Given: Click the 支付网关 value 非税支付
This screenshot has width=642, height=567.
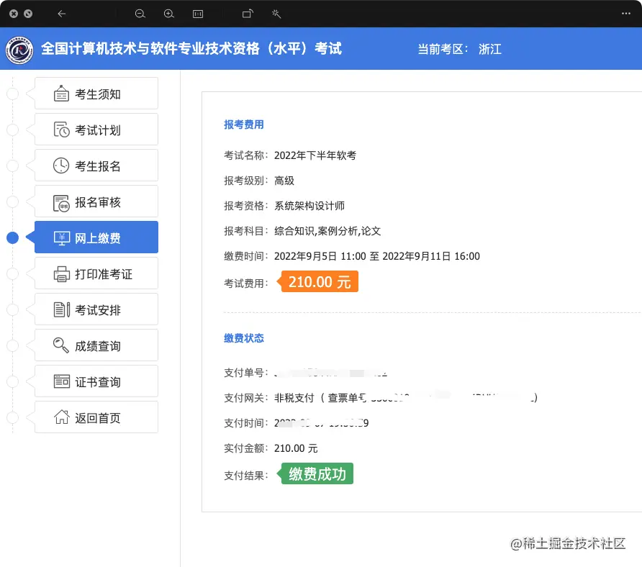Looking at the screenshot, I should click(x=294, y=397).
